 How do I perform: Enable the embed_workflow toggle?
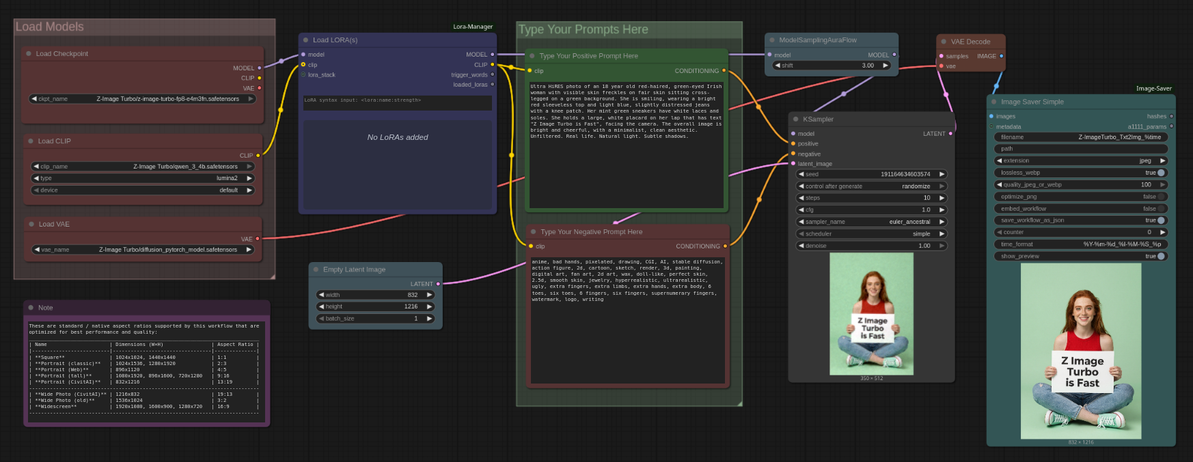pyautogui.click(x=1160, y=209)
